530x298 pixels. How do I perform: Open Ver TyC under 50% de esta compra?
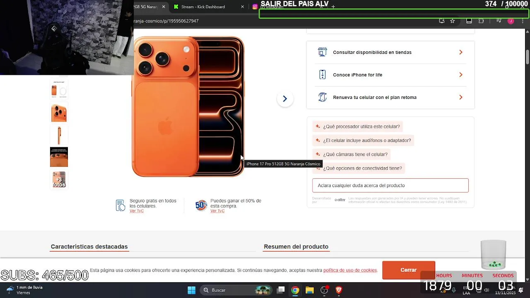(x=217, y=211)
